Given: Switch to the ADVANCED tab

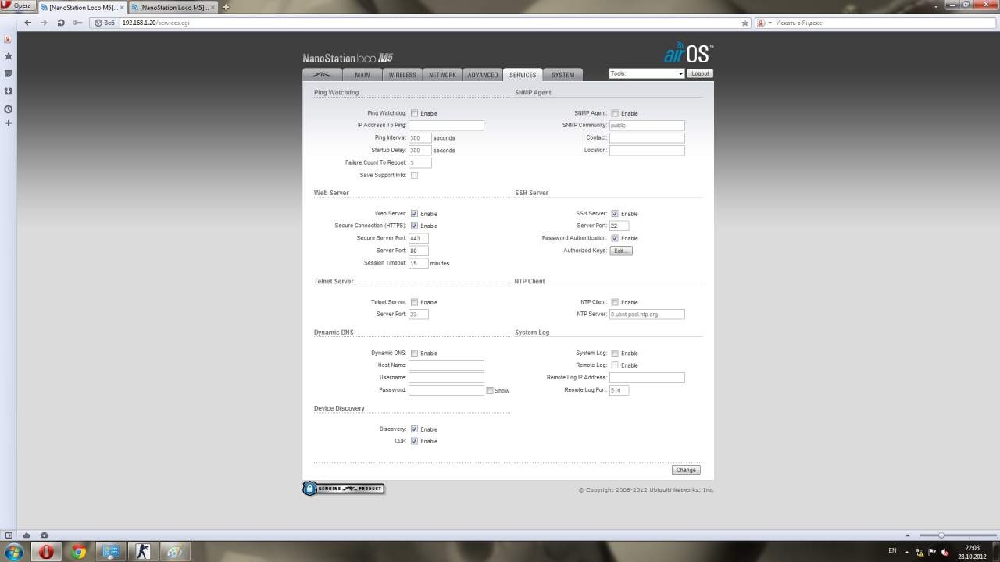Looking at the screenshot, I should pyautogui.click(x=483, y=75).
